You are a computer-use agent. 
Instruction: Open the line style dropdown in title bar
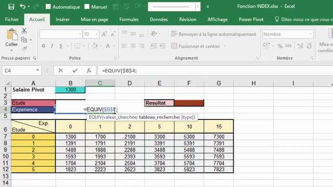pos(198,7)
